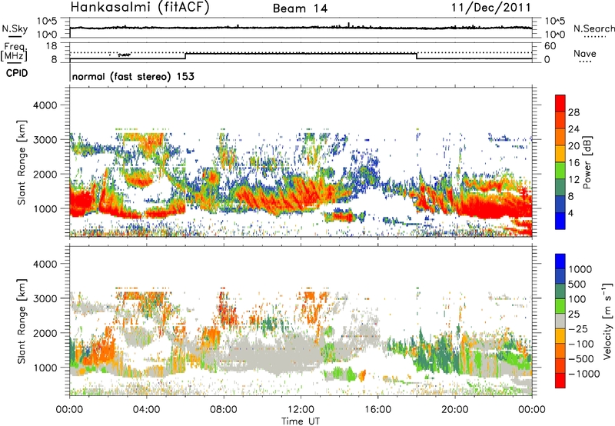
Task: Click the '20' tick on the power colorbar
Action: point(573,146)
